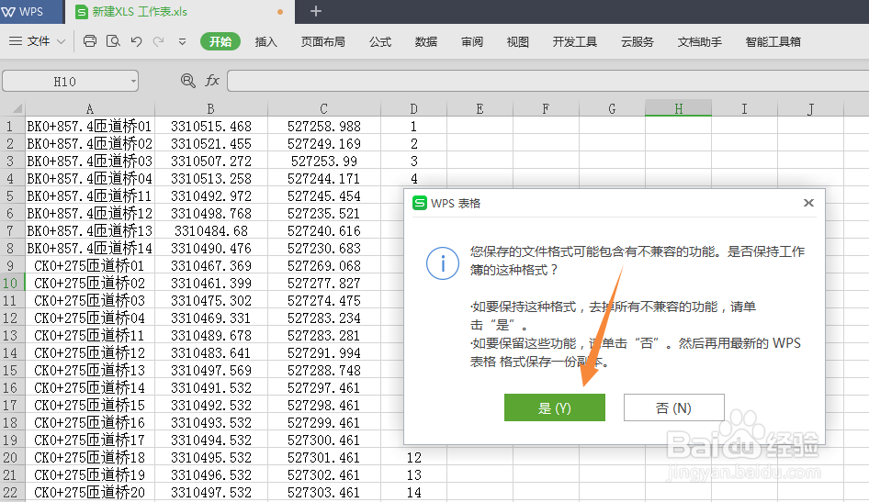The image size is (869, 502).
Task: Select the 新建XLS 工作表.xls document tab
Action: pos(180,12)
